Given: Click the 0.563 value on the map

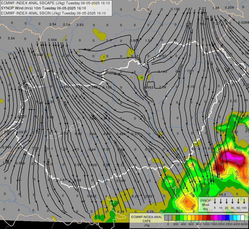Looking at the screenshot, I should pos(149,87).
